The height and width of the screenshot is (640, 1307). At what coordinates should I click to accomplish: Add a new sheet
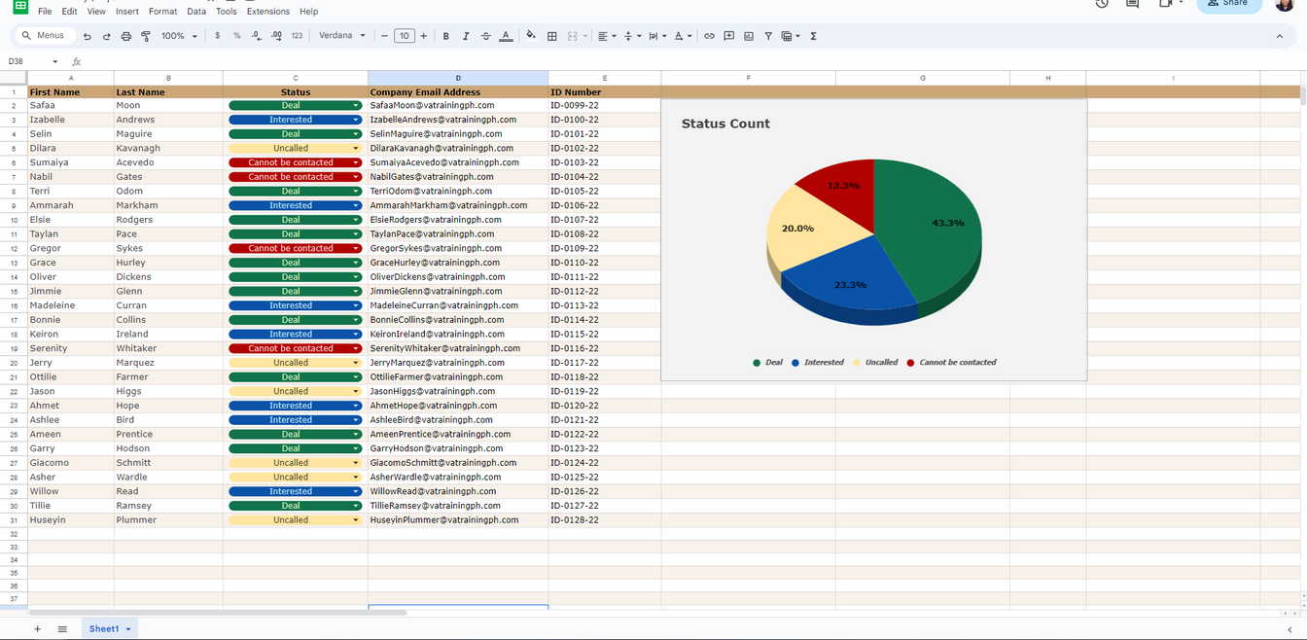click(38, 629)
